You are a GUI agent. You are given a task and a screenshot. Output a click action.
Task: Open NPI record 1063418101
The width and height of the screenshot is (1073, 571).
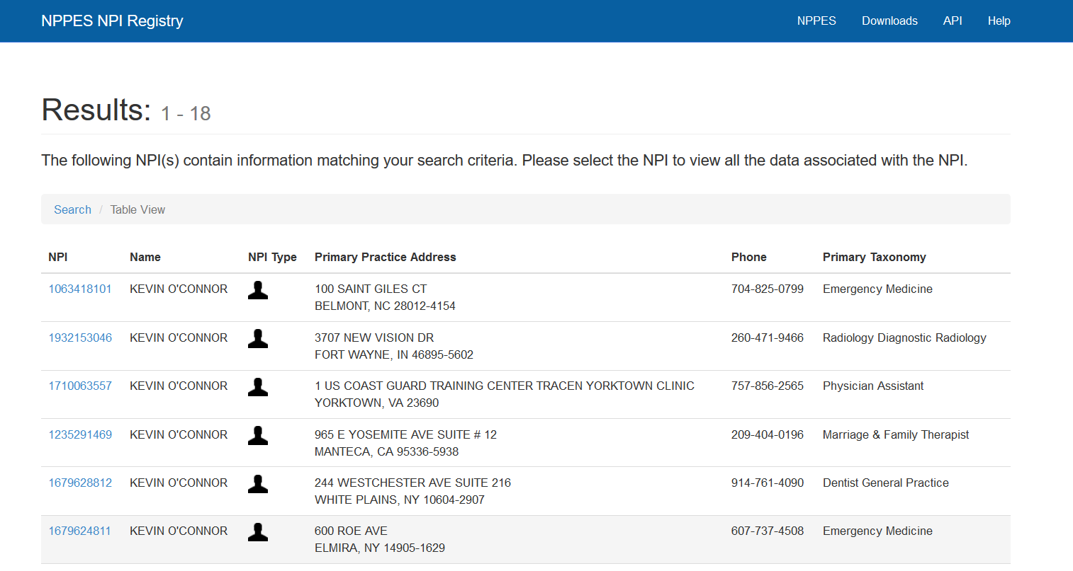[80, 289]
